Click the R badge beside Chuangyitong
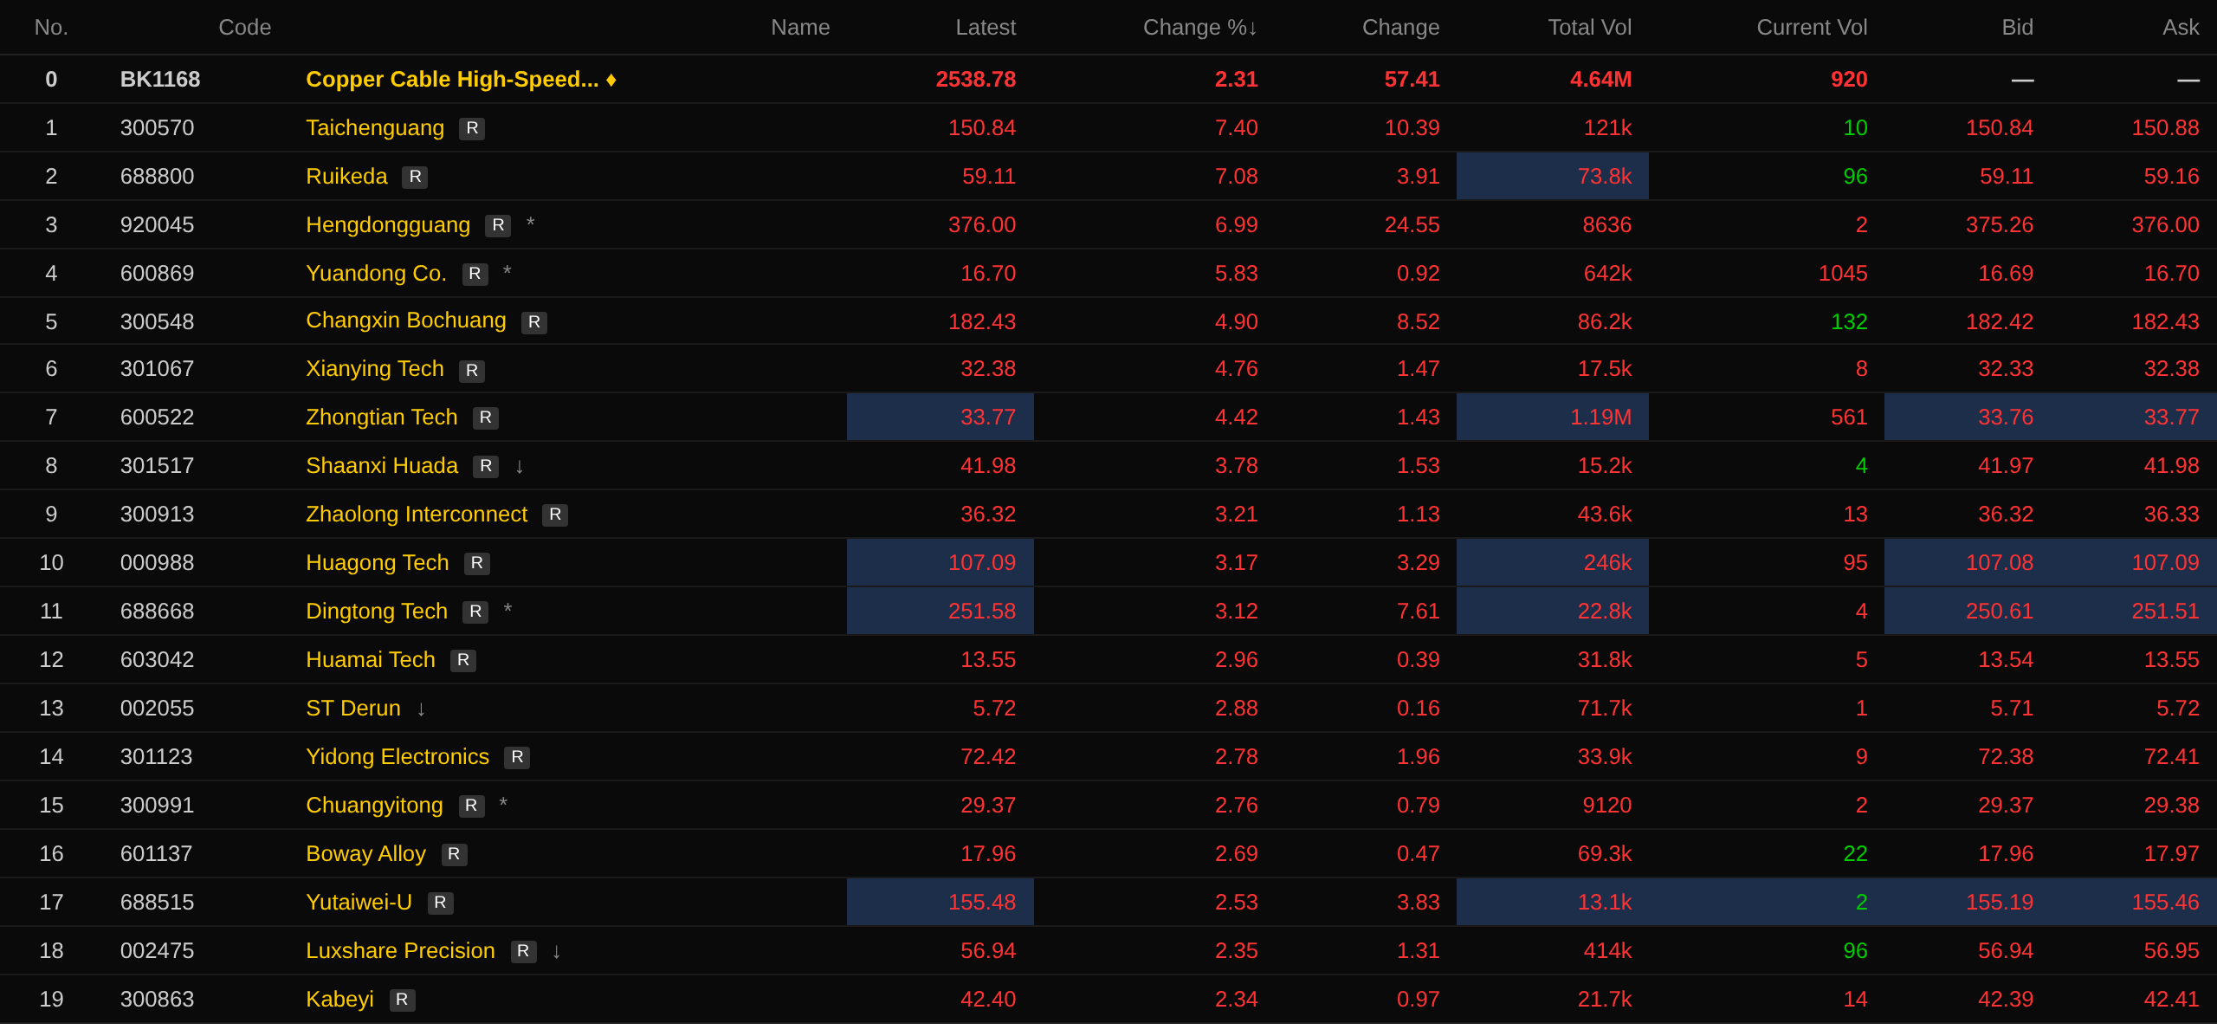The height and width of the screenshot is (1036, 2217). (x=471, y=806)
